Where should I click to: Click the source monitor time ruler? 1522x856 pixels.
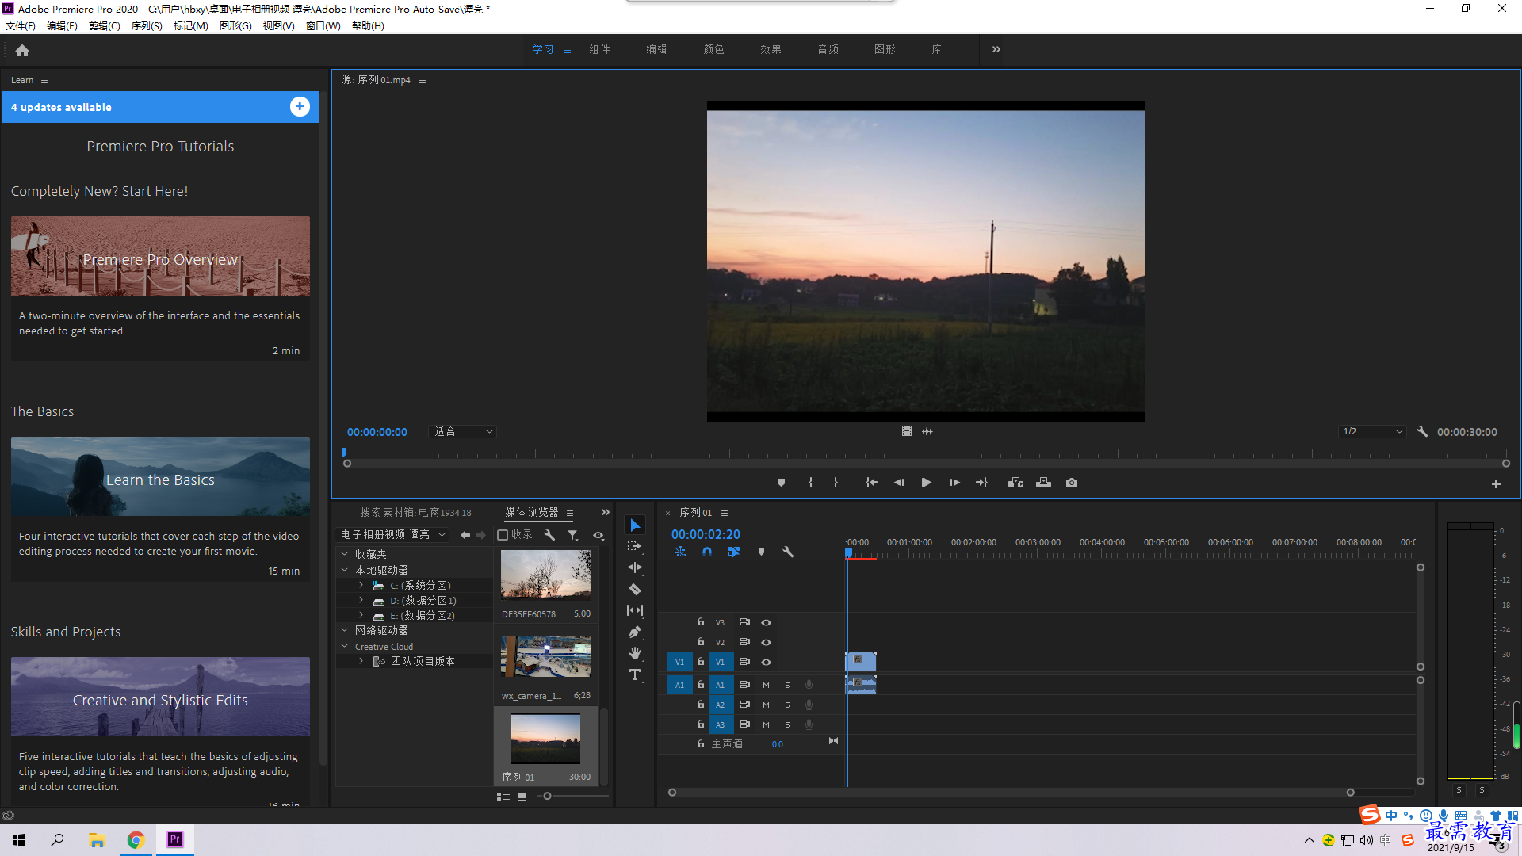coord(926,454)
